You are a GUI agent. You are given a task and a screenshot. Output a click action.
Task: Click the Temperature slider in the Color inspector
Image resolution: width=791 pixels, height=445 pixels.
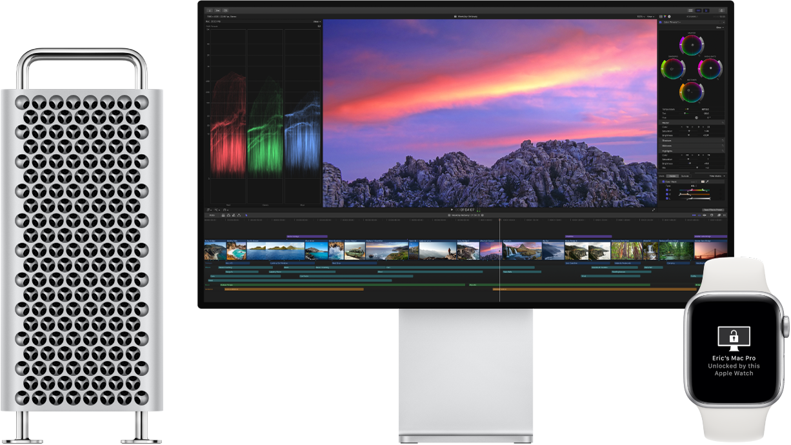tap(687, 108)
